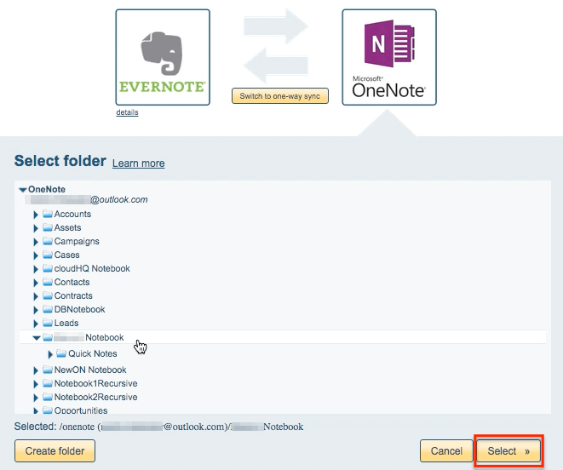Image resolution: width=563 pixels, height=470 pixels.
Task: Open the Learn more link
Action: tap(138, 163)
